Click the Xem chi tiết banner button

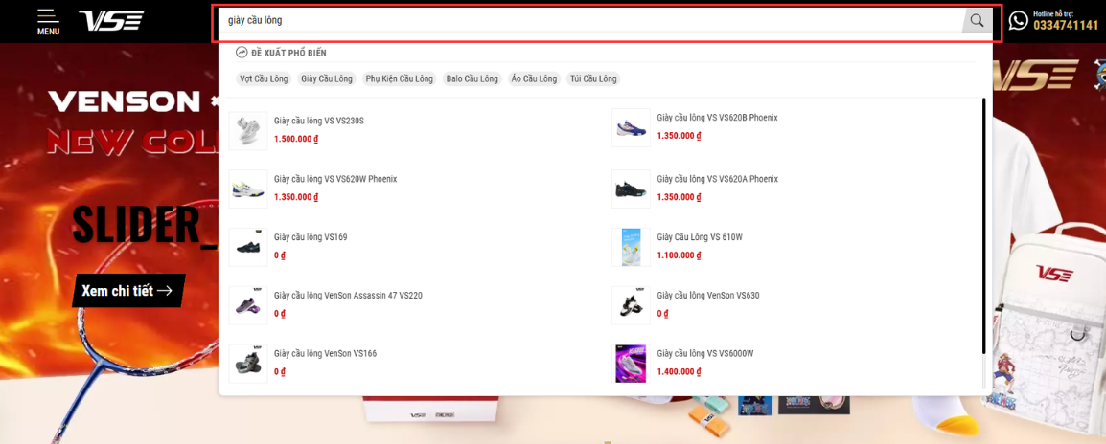click(127, 290)
